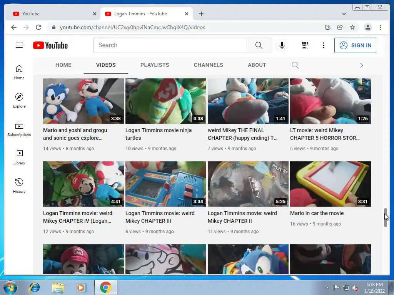Show hidden system tray icons
The height and width of the screenshot is (295, 394).
(327, 288)
